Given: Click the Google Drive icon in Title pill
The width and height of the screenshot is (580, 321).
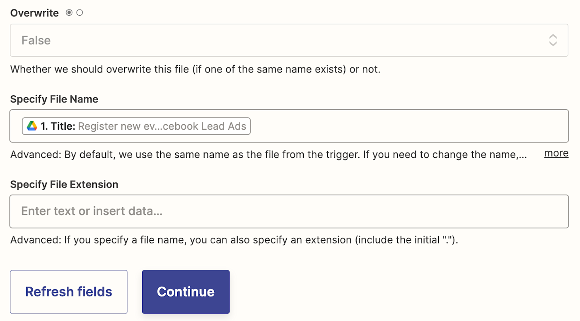Looking at the screenshot, I should click(x=32, y=126).
